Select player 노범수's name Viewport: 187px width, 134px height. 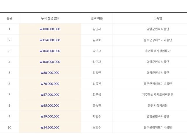97,127
